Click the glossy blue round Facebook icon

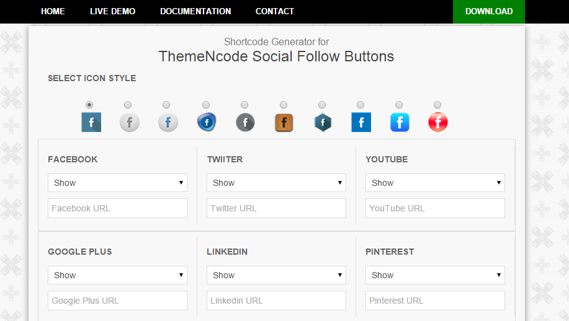pyautogui.click(x=207, y=122)
